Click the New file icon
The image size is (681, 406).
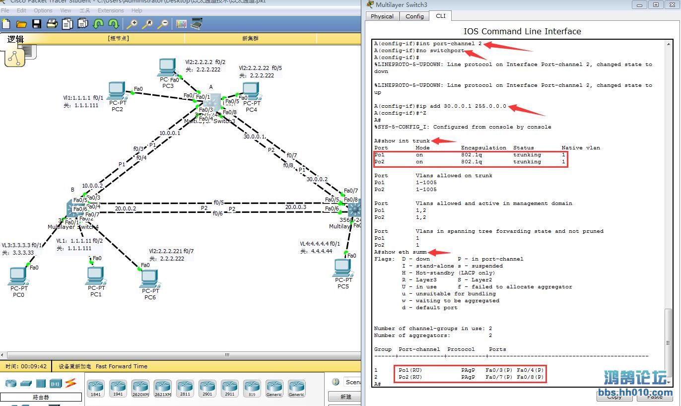(6, 23)
